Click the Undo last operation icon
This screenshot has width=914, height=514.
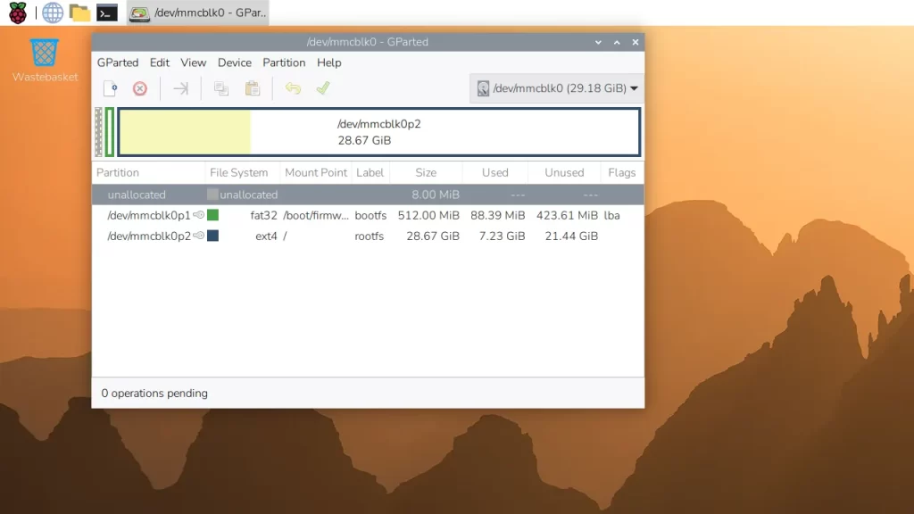click(293, 88)
